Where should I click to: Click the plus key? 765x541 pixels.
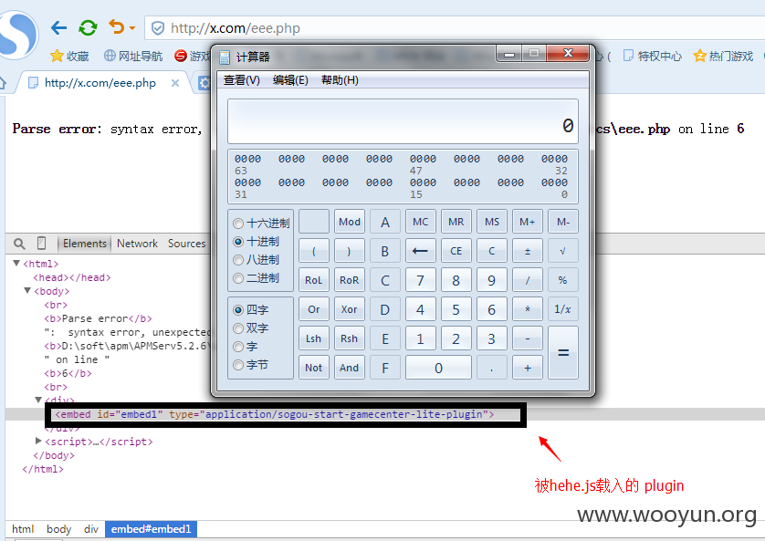point(528,368)
